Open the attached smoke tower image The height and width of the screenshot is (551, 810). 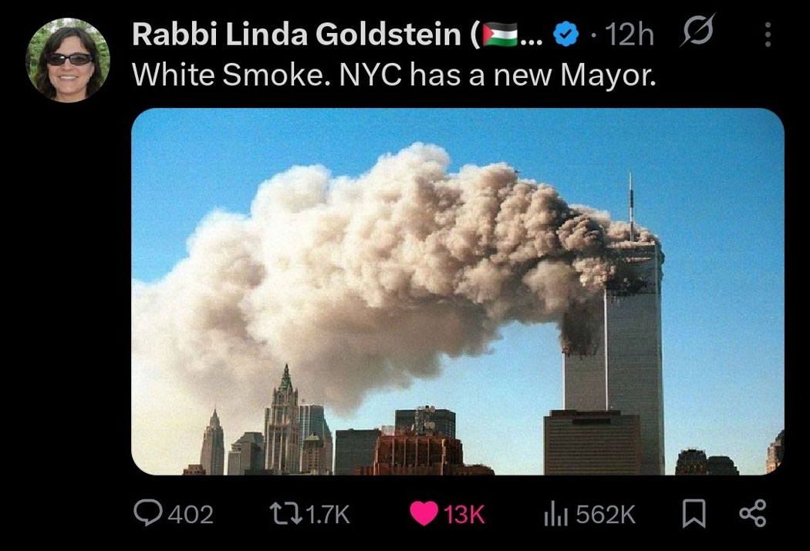pos(457,291)
